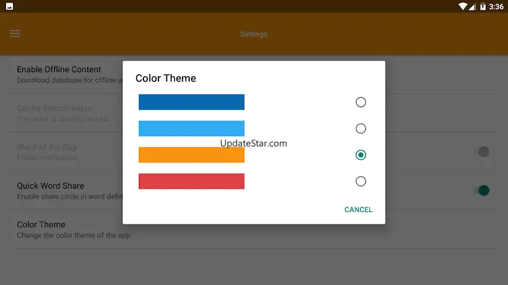Toggle the Word of the Day switch
The height and width of the screenshot is (285, 508).
click(x=482, y=152)
